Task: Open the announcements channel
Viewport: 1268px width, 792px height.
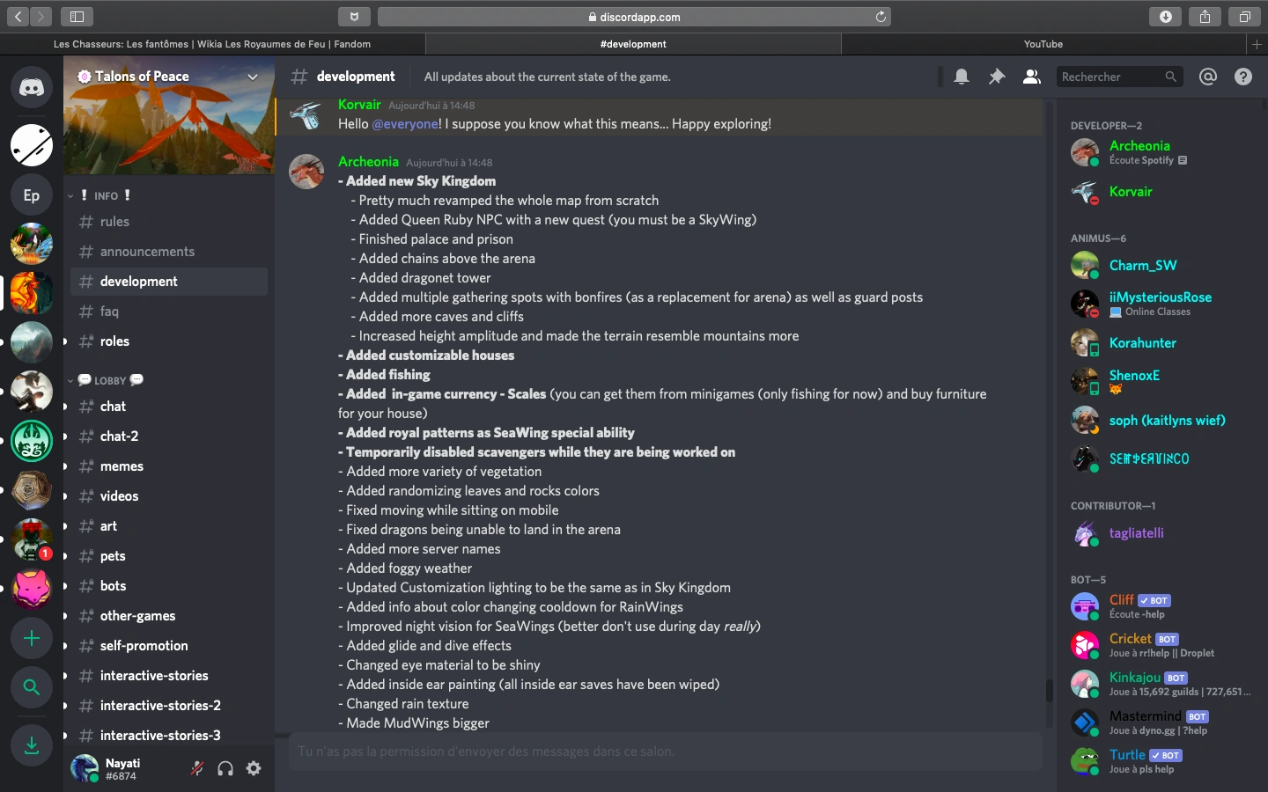Action: point(147,252)
